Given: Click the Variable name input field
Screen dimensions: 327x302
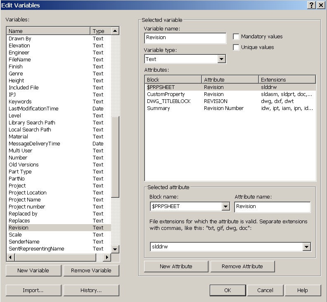Looking at the screenshot, I should pos(185,38).
